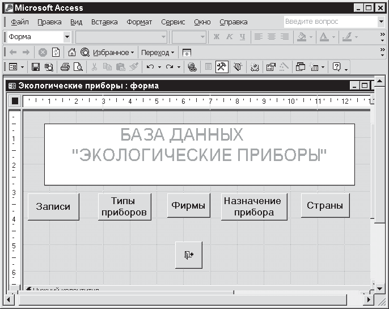Select the 'Типы приборов' button
Image resolution: width=389 pixels, height=309 pixels.
[x=123, y=206]
